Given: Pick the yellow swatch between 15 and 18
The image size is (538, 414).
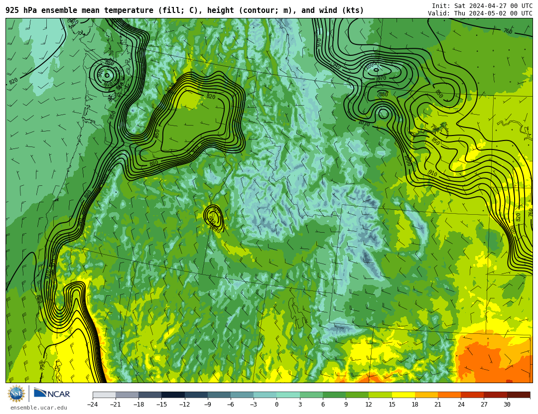Looking at the screenshot, I should (403, 395).
